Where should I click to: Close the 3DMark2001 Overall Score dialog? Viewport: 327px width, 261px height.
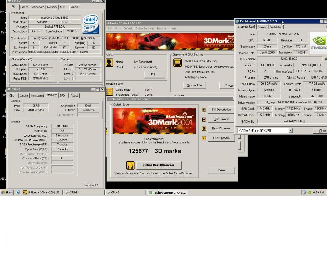click(x=221, y=170)
